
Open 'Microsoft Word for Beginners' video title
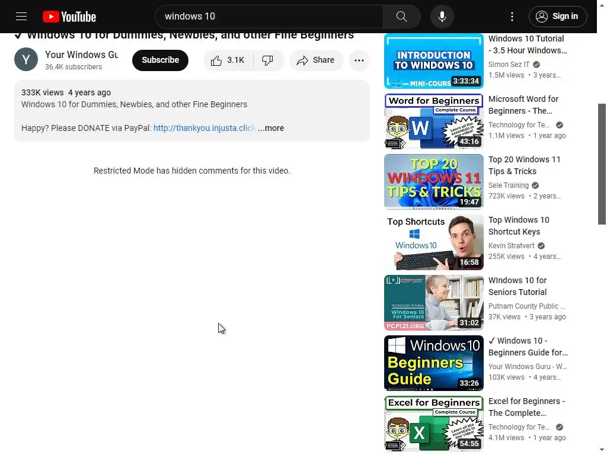[523, 105]
